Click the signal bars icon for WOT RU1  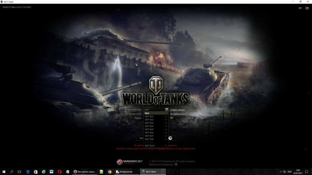pos(166,116)
